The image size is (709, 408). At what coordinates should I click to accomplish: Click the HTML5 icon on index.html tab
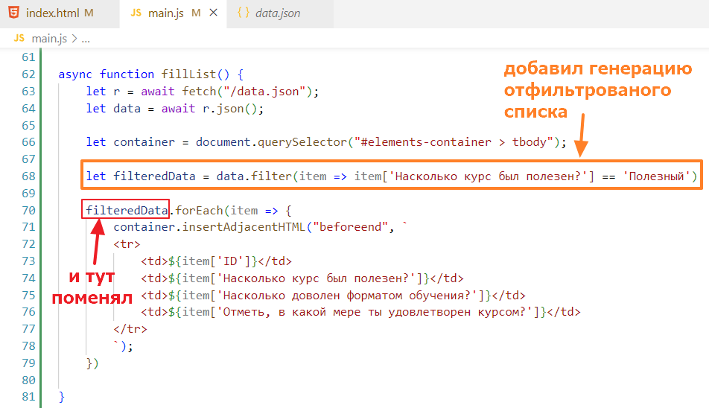pos(14,13)
